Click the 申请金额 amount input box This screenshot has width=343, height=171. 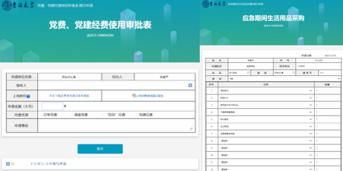click(x=52, y=106)
